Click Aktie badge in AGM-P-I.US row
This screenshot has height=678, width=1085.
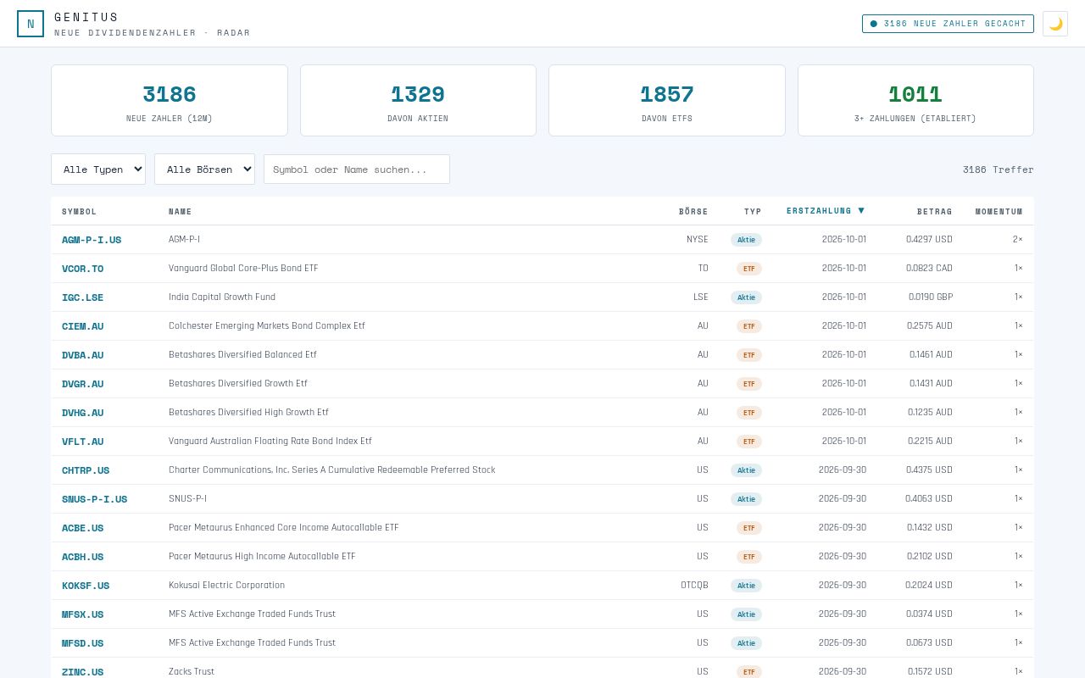[746, 240]
